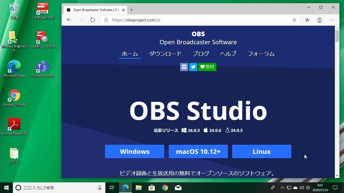Click the green 寄付 donate button

click(x=207, y=67)
